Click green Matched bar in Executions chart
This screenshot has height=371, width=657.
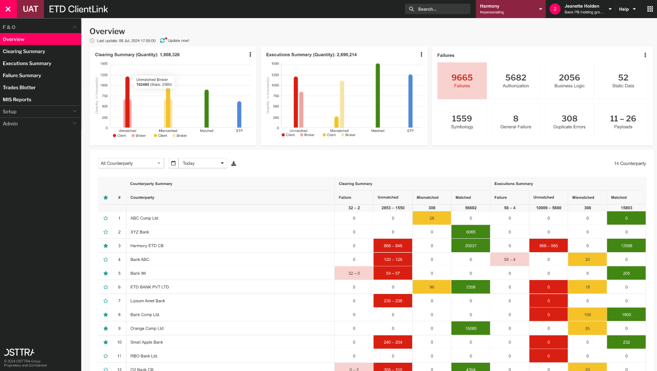pos(378,96)
